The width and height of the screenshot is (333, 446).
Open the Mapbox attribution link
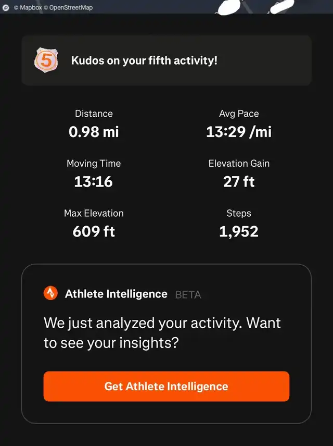pos(28,8)
